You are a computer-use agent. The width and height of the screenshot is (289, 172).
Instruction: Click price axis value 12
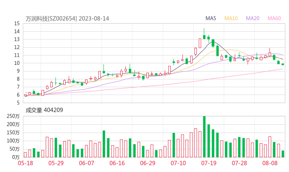coord(17,47)
